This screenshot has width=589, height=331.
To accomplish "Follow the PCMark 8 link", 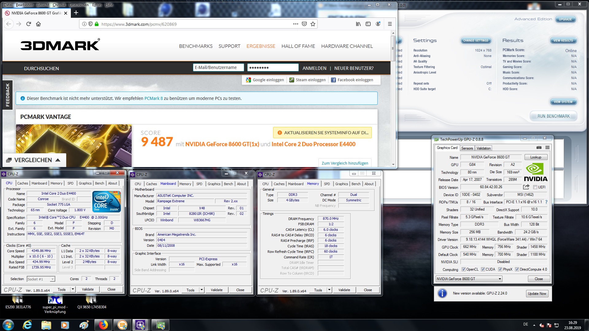I will tap(154, 98).
